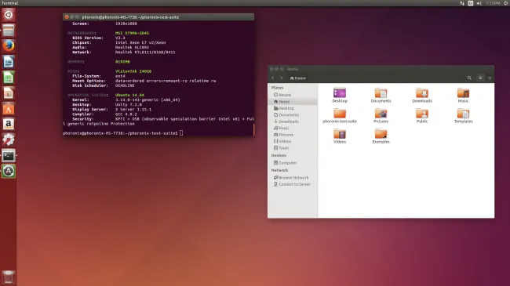Viewport: 510px width, 286px height.
Task: Click the clock in the top panel
Action: click(x=493, y=3)
